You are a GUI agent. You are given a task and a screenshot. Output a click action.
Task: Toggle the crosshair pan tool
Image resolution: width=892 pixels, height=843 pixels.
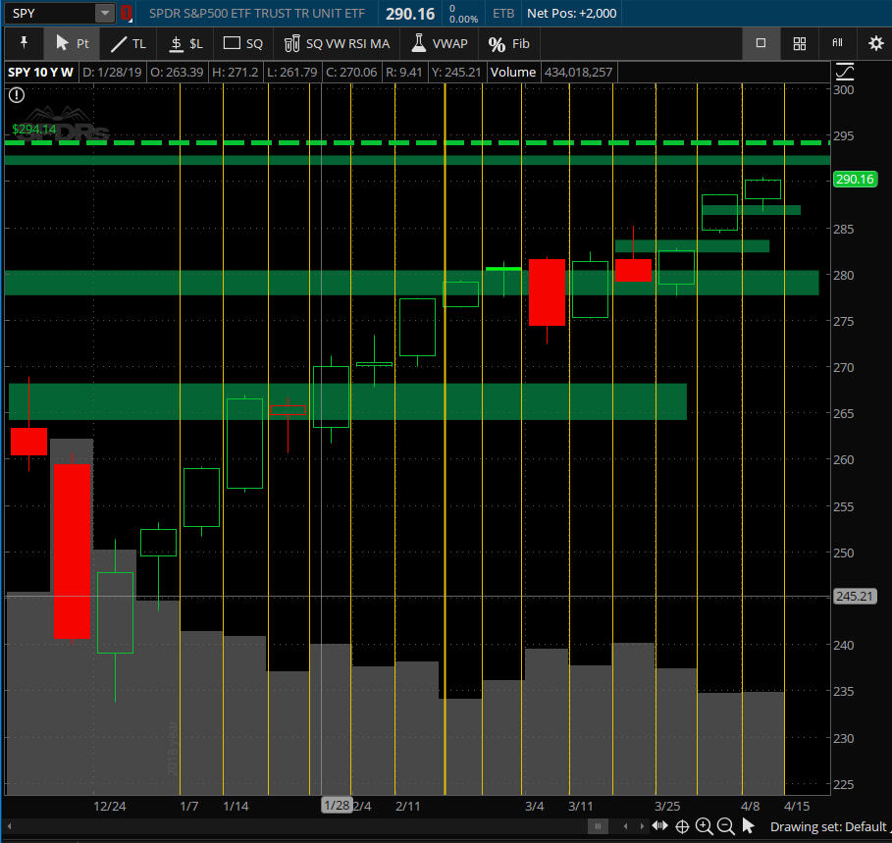tap(682, 826)
